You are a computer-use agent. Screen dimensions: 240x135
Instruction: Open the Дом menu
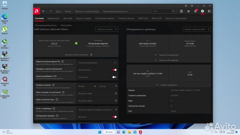[x=58, y=11]
